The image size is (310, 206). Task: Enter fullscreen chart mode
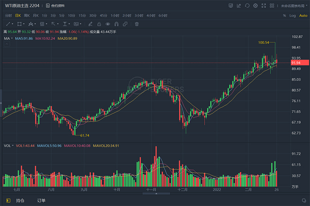(264, 6)
